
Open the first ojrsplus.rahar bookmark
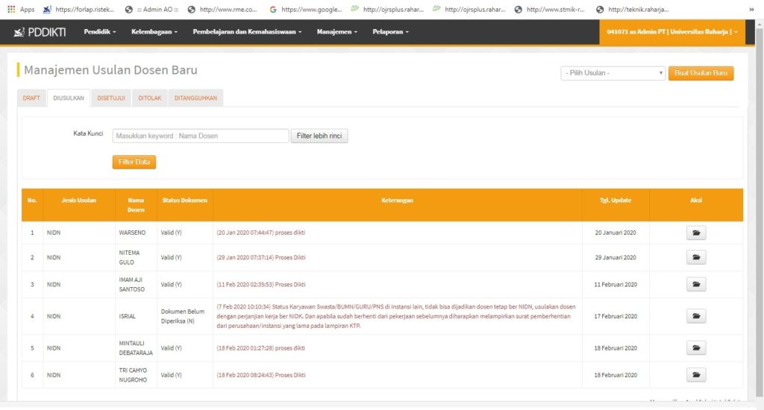coord(387,9)
